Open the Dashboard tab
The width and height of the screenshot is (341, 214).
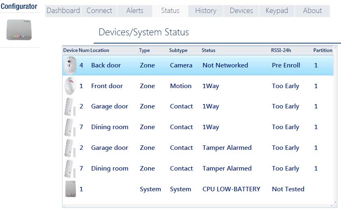click(63, 11)
